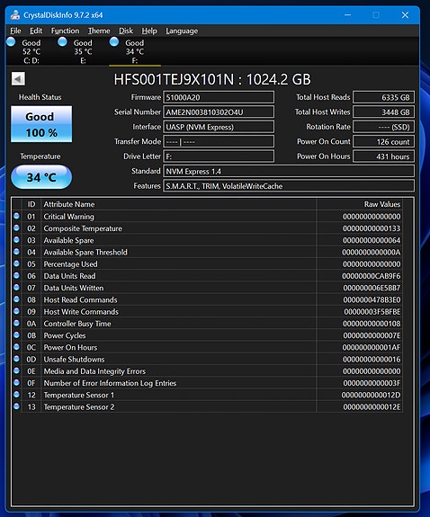The image size is (430, 517).
Task: Select the Power On Hours attribute row
Action: (208, 347)
